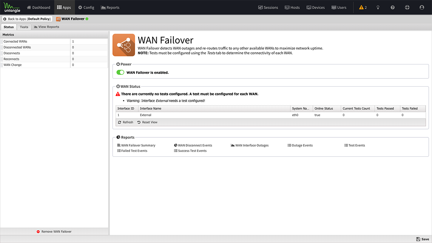View the Devices list
The height and width of the screenshot is (243, 432).
(315, 7)
